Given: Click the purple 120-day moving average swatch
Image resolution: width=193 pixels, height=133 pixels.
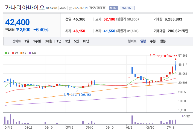Looking at the screenshot, I should click(30, 53).
